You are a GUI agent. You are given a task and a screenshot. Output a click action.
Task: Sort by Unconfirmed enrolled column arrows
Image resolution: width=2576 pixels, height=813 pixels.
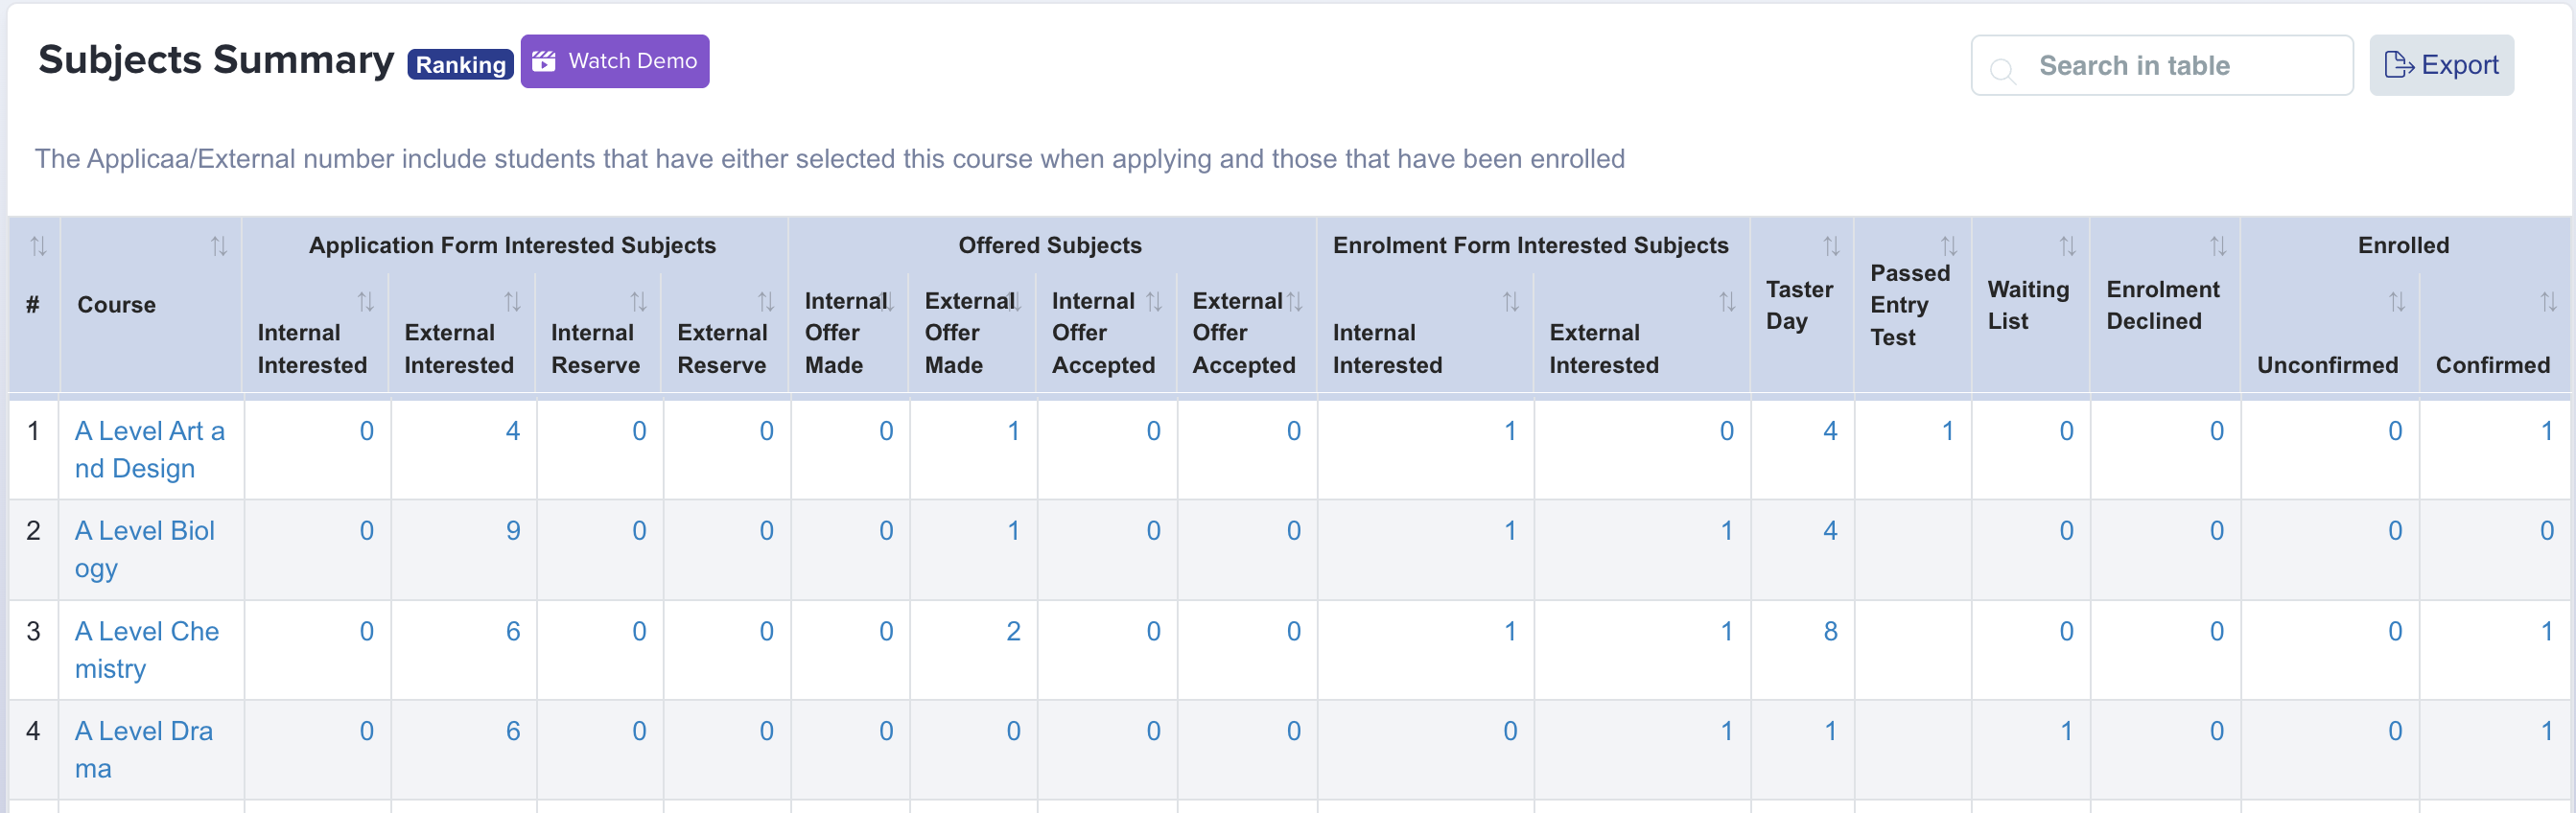pyautogui.click(x=2397, y=302)
